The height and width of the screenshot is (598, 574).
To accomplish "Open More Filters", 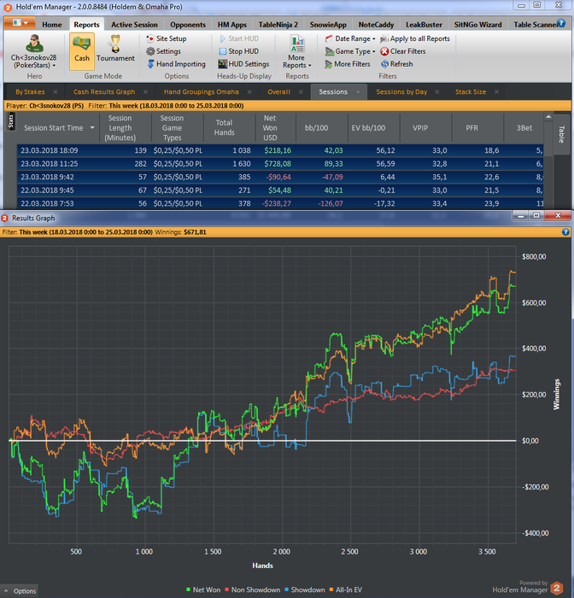I will (348, 64).
